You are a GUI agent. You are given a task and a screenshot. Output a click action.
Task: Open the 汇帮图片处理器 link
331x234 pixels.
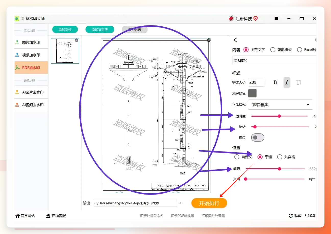213,216
